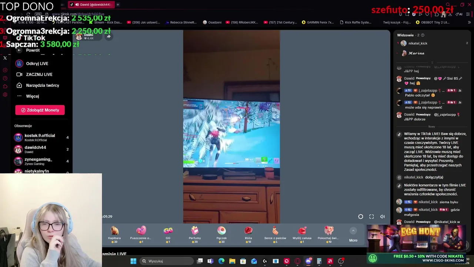Send the Kapibara gift
This screenshot has height=267, width=474.
pos(114,235)
